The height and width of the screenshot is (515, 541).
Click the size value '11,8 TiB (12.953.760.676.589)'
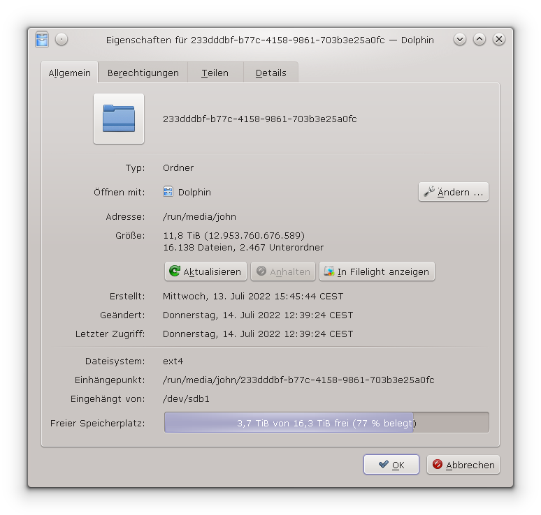[x=234, y=236]
